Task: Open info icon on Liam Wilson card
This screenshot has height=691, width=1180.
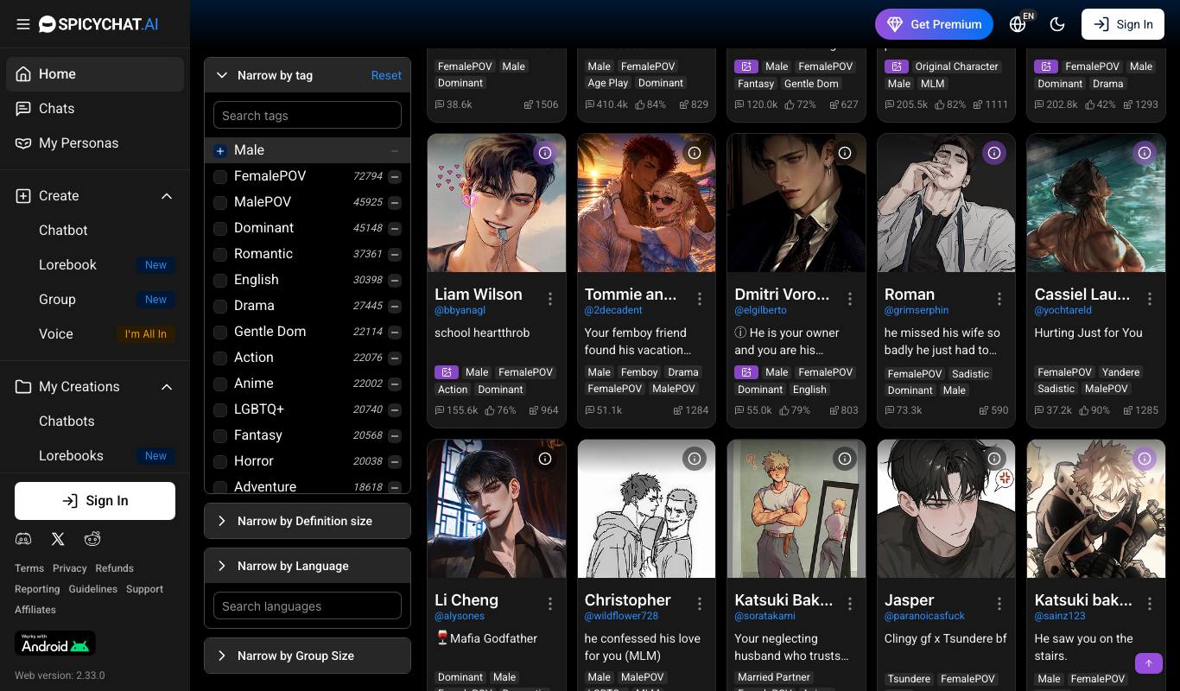Action: [545, 153]
